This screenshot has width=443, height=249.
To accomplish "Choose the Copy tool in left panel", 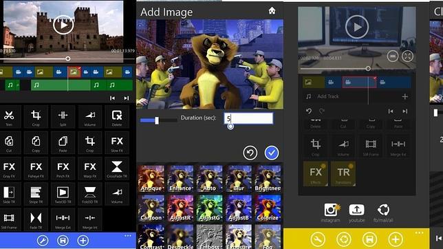I will pos(36,143).
